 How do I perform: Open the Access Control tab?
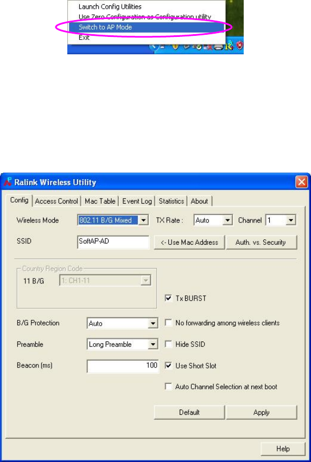point(56,201)
